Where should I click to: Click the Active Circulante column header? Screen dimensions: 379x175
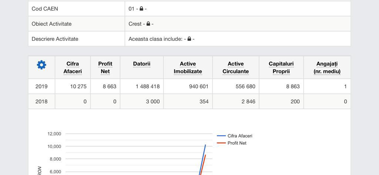click(235, 67)
